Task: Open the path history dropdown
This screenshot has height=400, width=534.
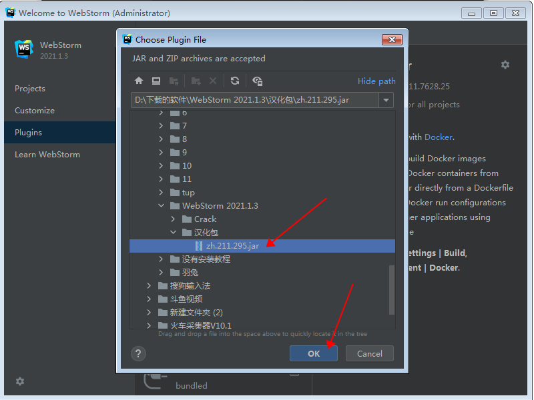Action: click(x=386, y=100)
